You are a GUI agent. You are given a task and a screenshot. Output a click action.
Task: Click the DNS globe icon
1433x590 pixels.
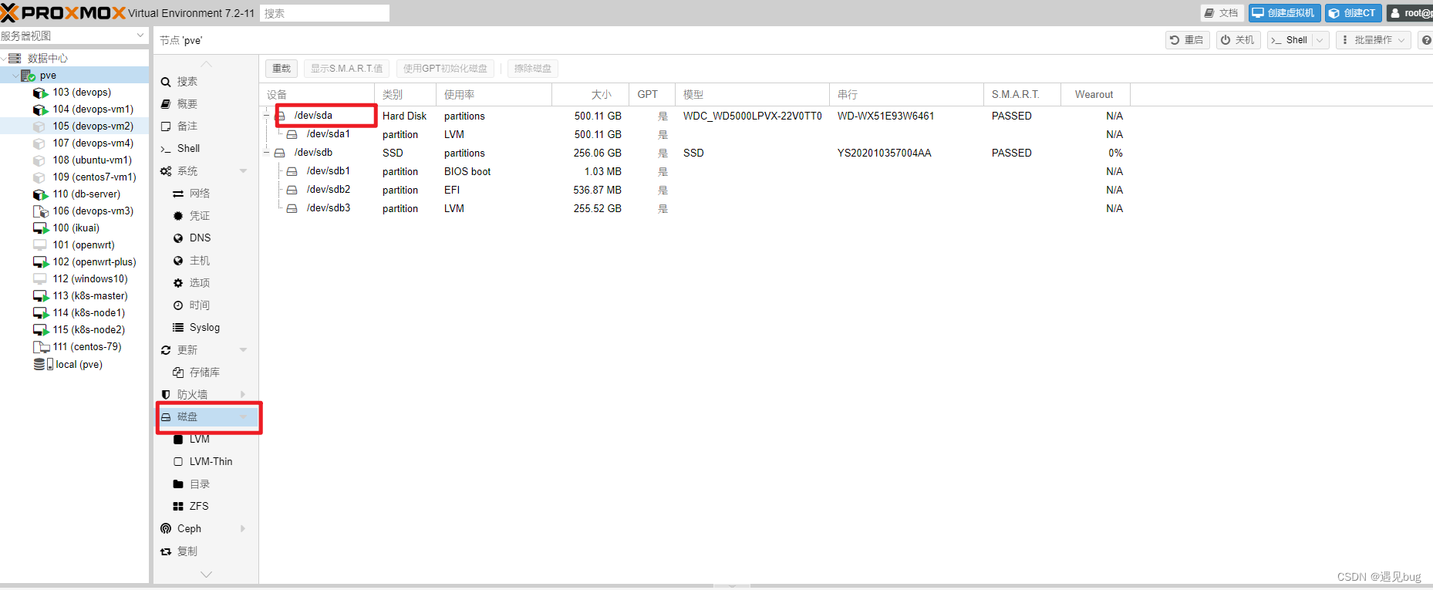(178, 238)
